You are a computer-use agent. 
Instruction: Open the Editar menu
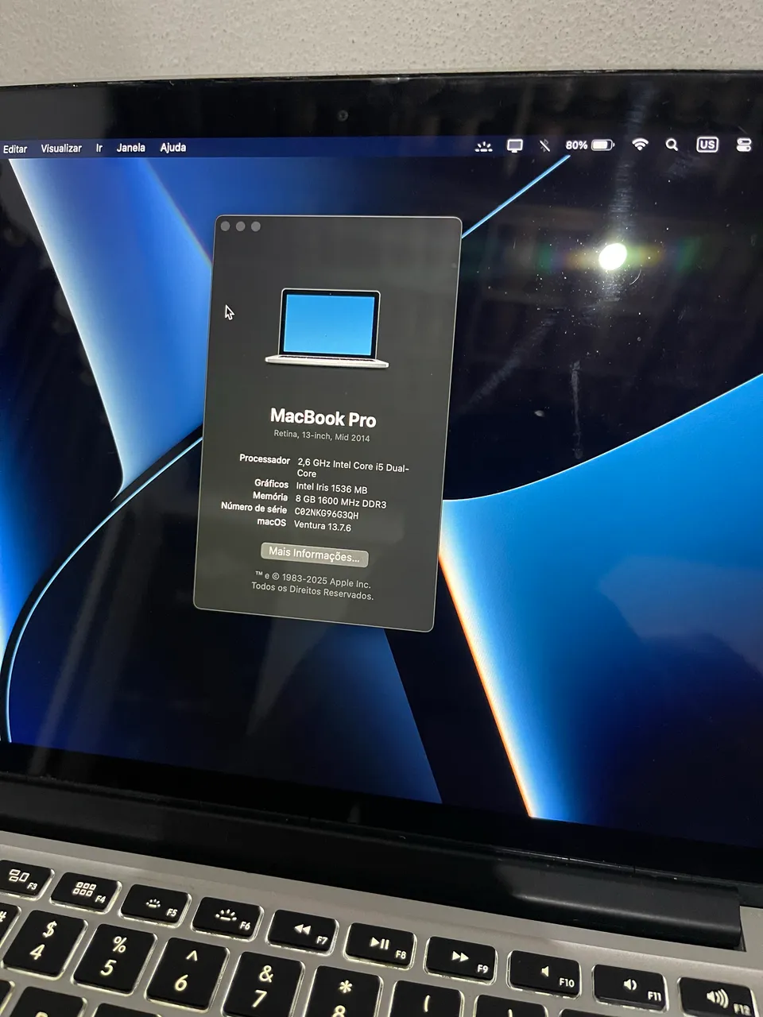point(15,149)
